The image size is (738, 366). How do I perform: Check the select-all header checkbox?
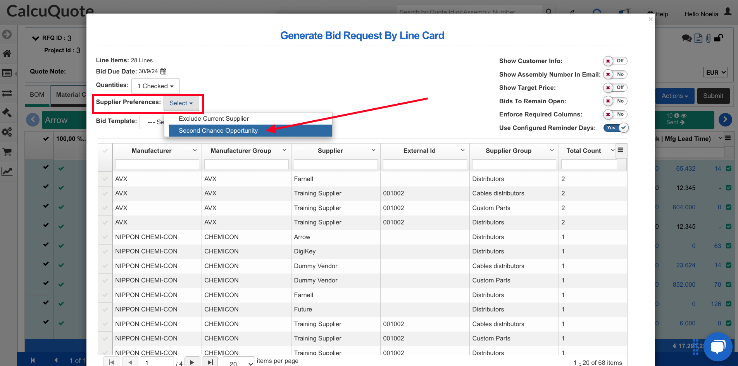pos(105,151)
